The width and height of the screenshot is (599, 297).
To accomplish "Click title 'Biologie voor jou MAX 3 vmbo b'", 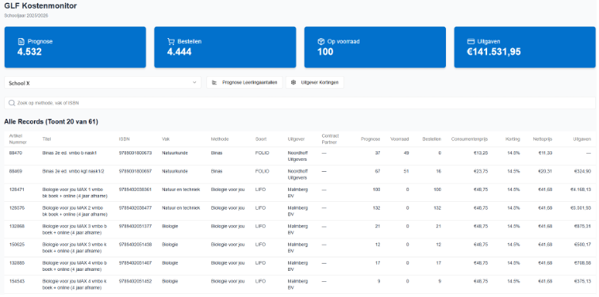I will tap(75, 229).
